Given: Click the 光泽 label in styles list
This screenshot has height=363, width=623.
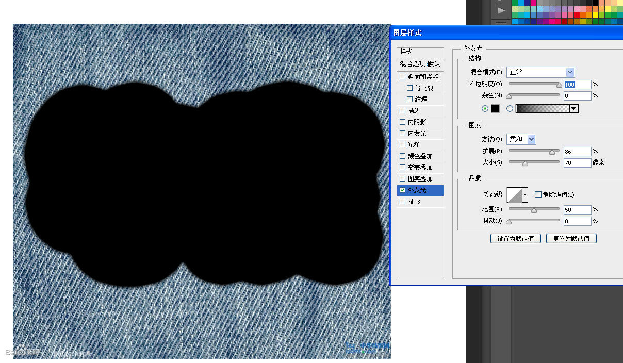Looking at the screenshot, I should pos(414,145).
